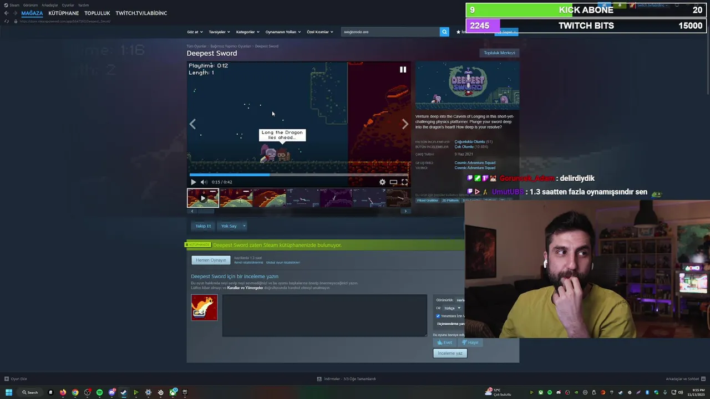Screen dimensions: 710x399
Task: Select the second screenshot thumbnail
Action: [x=269, y=198]
